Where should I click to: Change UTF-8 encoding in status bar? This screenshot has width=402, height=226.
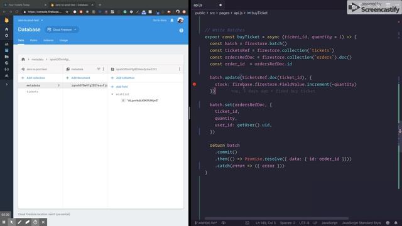click(304, 223)
